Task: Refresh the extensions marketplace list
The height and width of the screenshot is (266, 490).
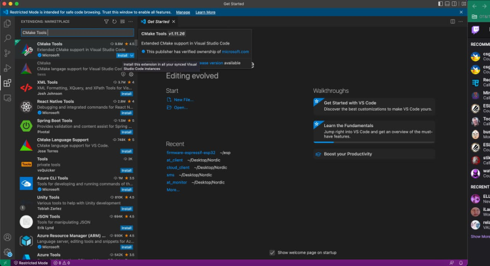Action: coord(115,22)
